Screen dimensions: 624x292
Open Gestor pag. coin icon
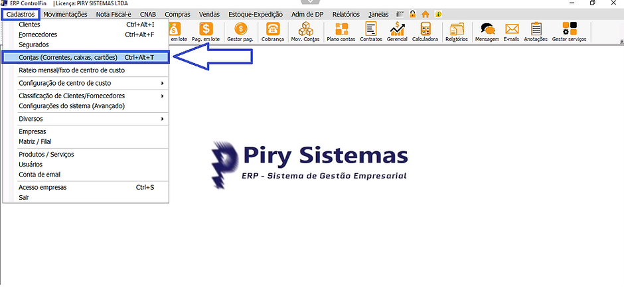(x=240, y=32)
